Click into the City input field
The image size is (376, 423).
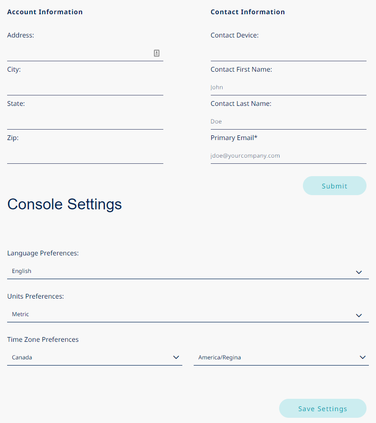[85, 87]
